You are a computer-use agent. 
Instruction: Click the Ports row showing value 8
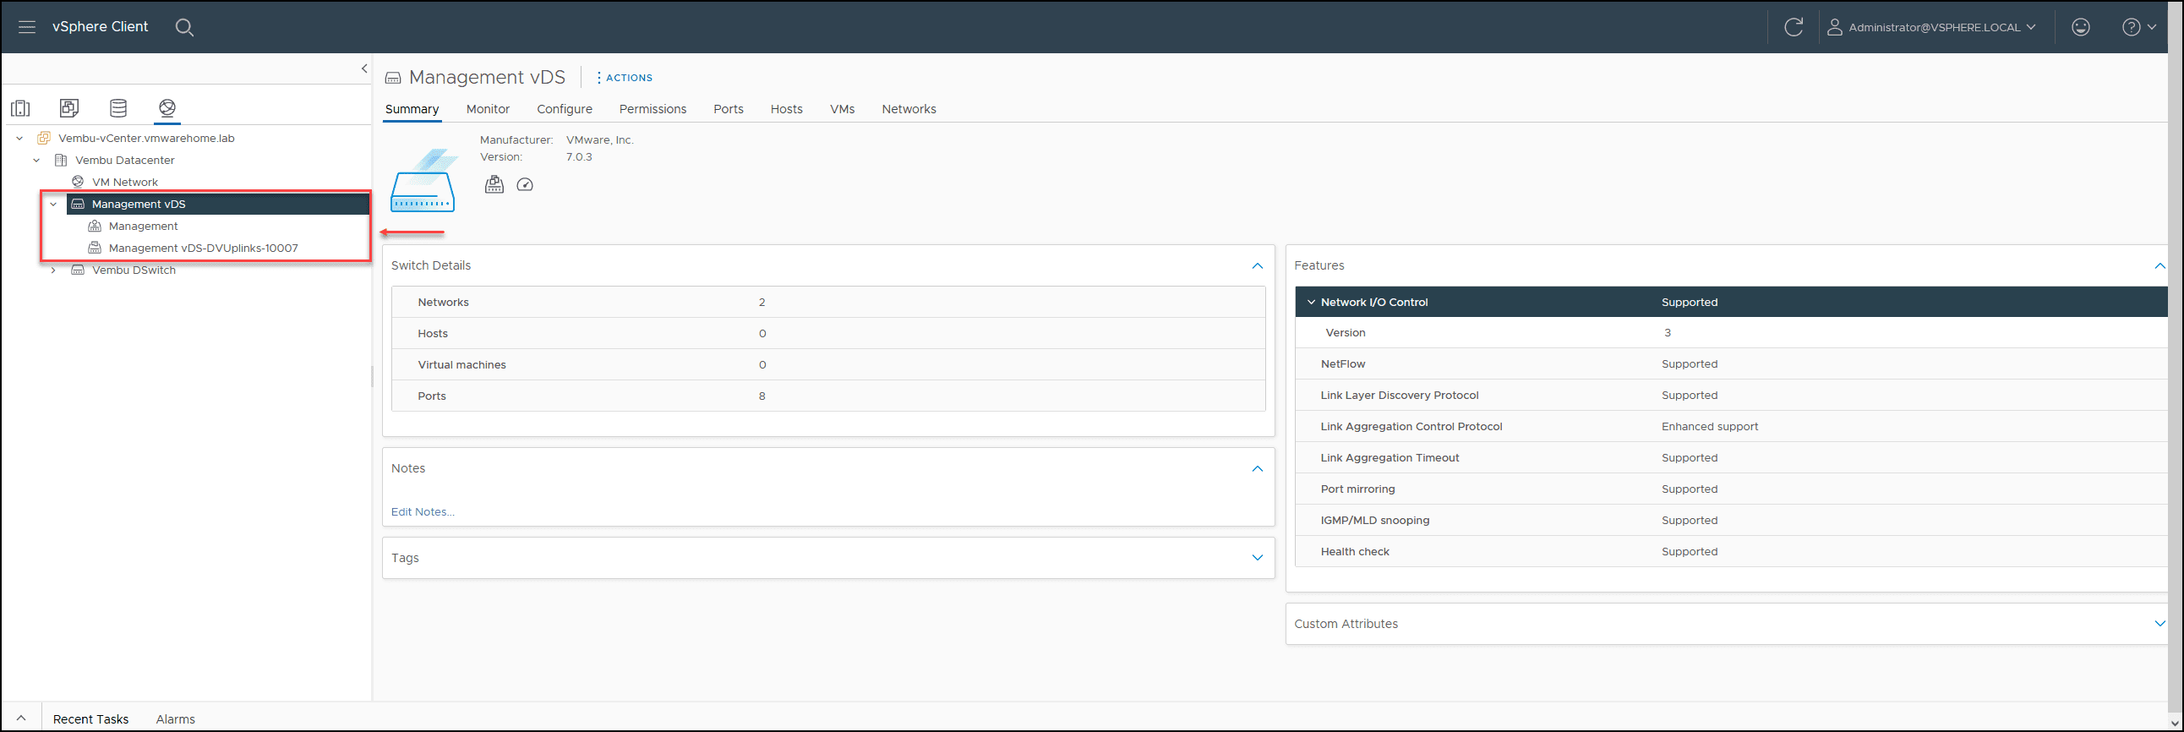[x=828, y=396]
